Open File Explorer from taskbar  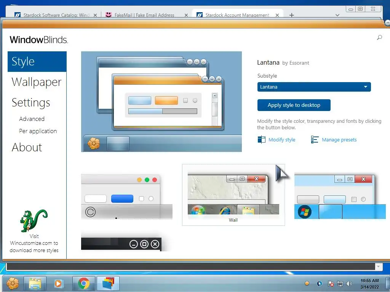pos(35,283)
